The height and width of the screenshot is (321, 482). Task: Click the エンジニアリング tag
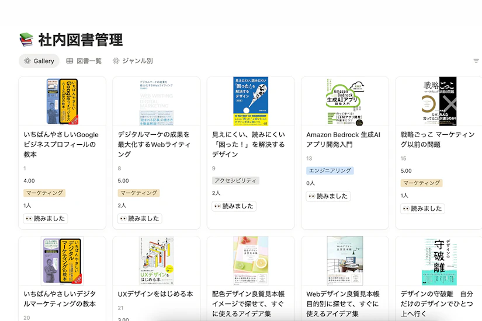pos(330,170)
